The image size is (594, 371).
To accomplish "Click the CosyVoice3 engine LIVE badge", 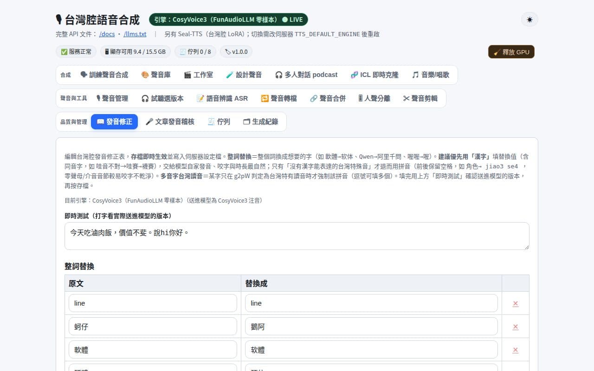I will click(228, 19).
